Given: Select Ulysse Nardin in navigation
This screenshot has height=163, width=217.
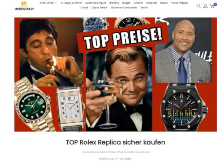Looking at the screenshot, I should pos(99,8).
